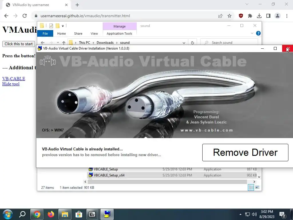Go back in the Explorer window
The height and width of the screenshot is (220, 293).
click(43, 43)
